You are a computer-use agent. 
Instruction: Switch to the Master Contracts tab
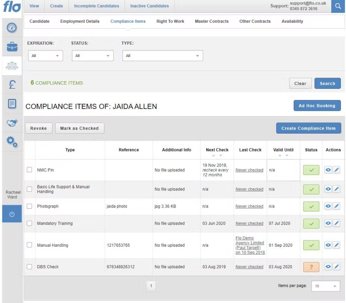point(212,21)
